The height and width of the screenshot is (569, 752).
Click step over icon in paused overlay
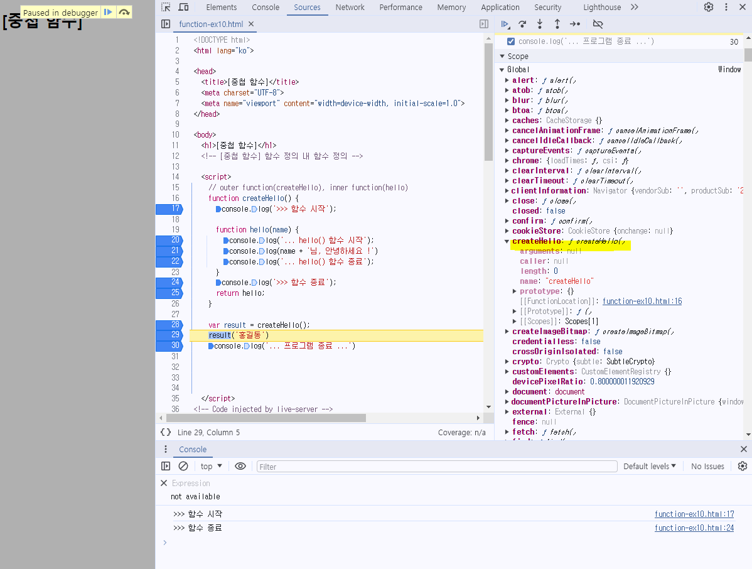coord(124,12)
